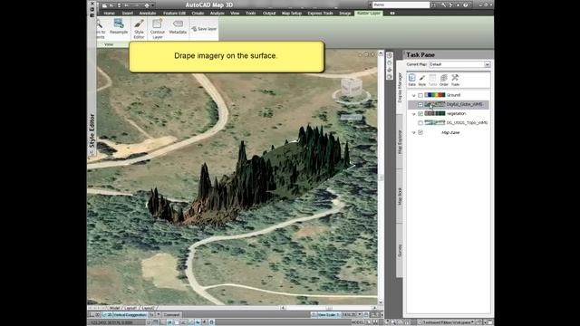Open the Create ribbon tab
This screenshot has height=326, width=580.
click(198, 14)
